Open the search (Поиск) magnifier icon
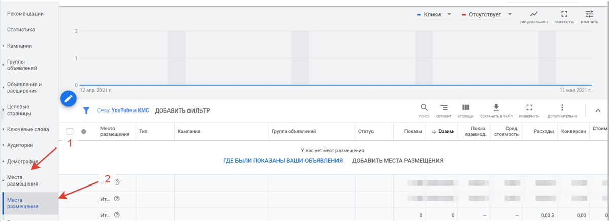Viewport: 609px width, 222px height. coord(424,107)
